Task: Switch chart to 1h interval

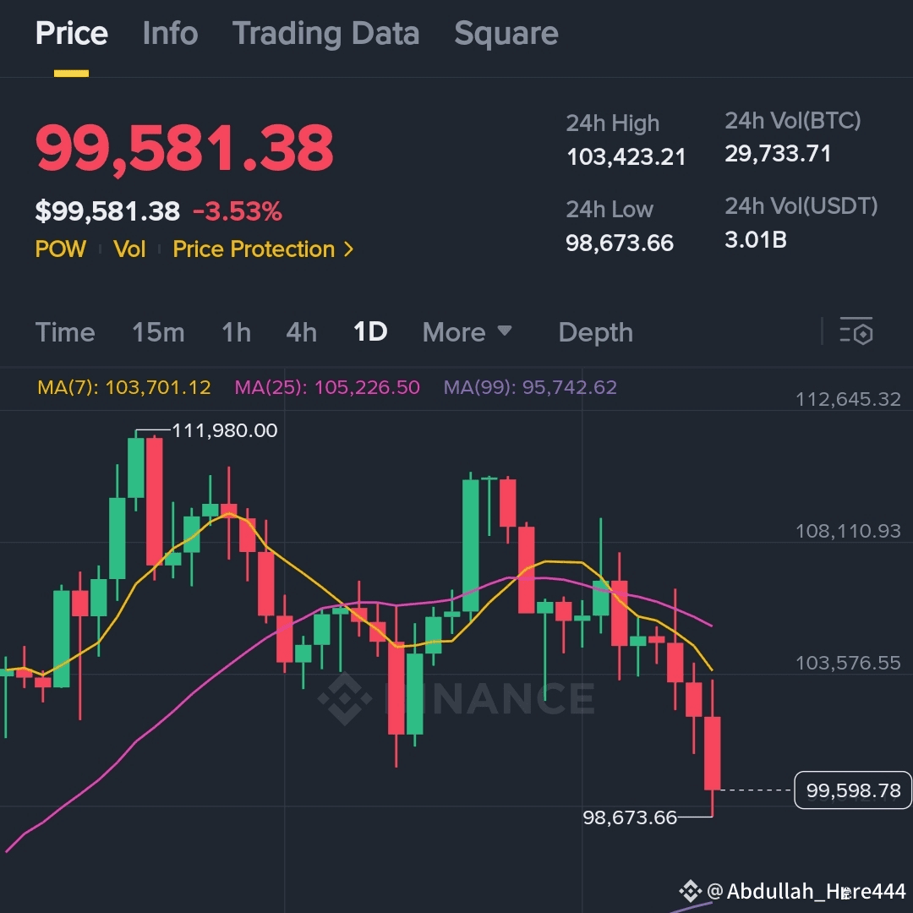Action: (x=236, y=332)
